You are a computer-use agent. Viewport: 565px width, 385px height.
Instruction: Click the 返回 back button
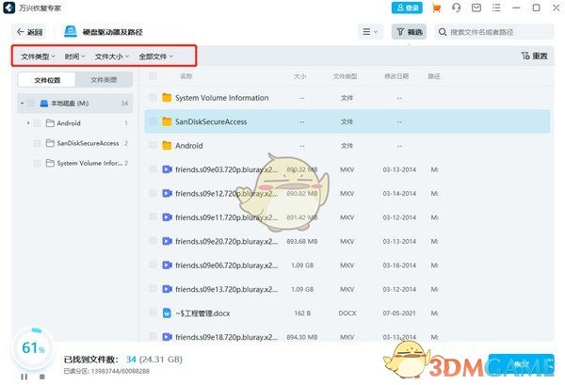coord(30,32)
